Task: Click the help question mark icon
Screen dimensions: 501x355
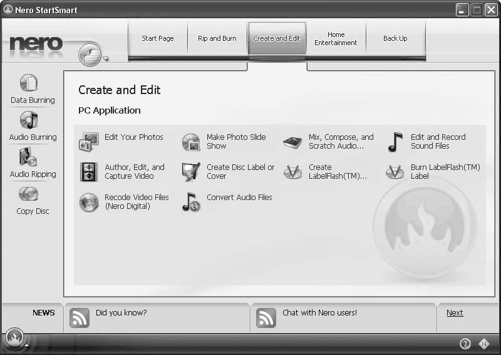Action: click(465, 344)
